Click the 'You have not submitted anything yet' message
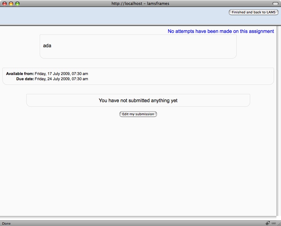Viewport: 281px width, 226px height. pyautogui.click(x=138, y=100)
